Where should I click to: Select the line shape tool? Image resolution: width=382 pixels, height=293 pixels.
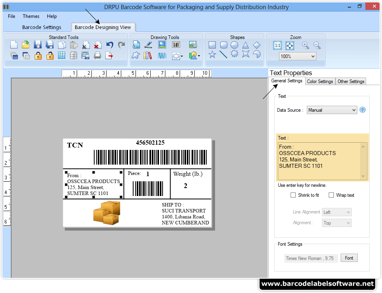pyautogui.click(x=223, y=54)
